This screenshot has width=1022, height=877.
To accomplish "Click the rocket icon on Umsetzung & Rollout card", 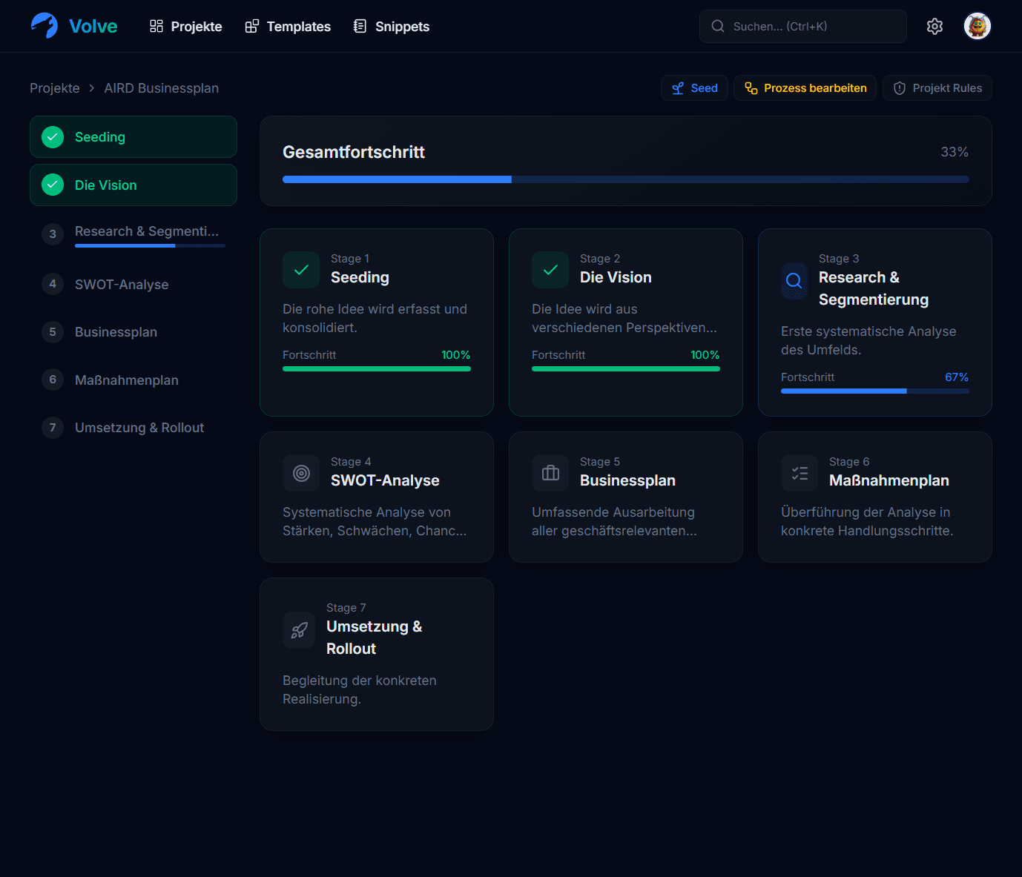I will coord(299,630).
